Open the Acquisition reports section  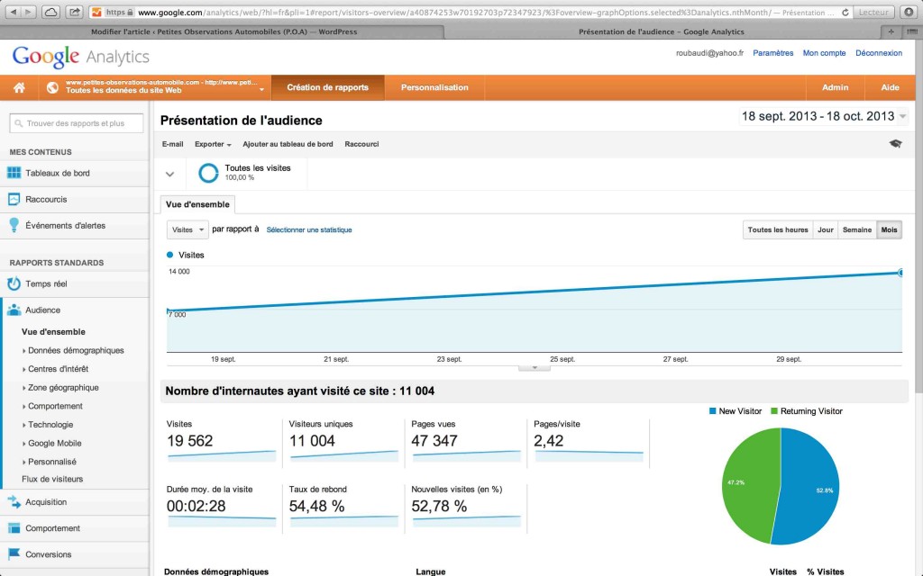pyautogui.click(x=46, y=502)
